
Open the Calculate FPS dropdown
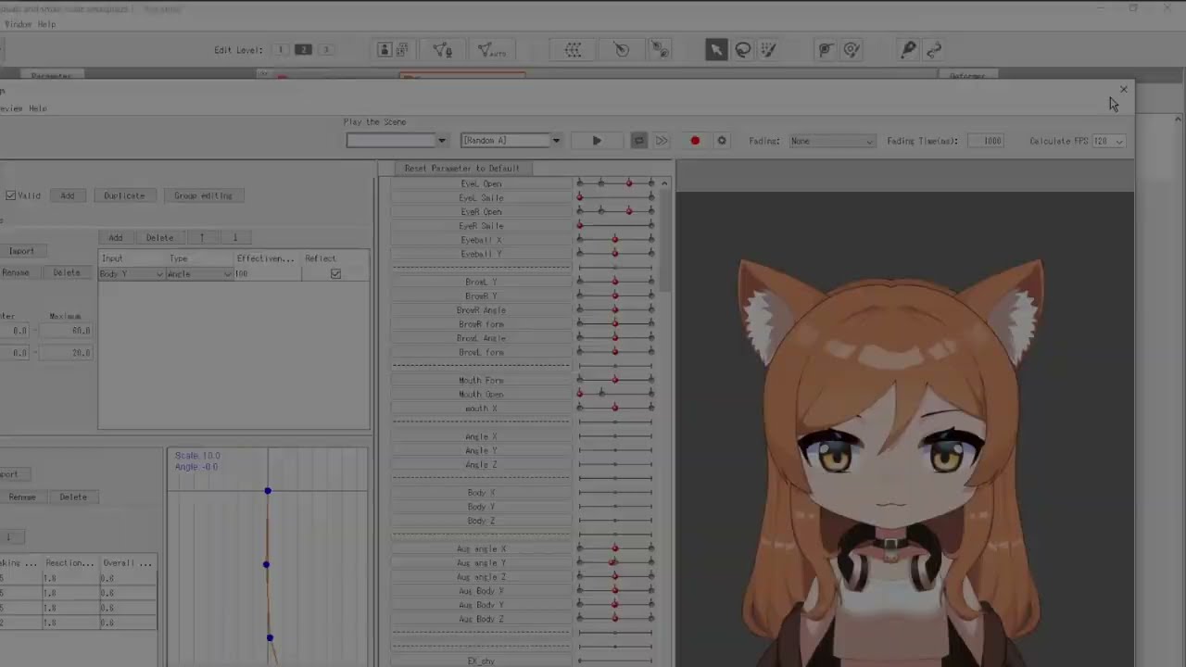(x=1108, y=141)
